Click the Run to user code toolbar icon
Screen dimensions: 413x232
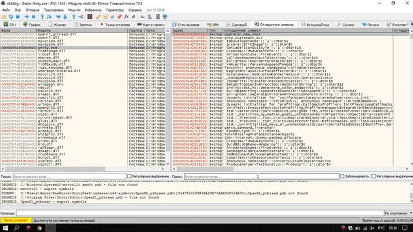pyautogui.click(x=81, y=17)
